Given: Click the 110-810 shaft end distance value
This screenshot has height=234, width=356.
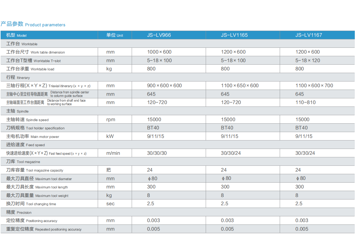Looking at the screenshot, I should 305,102.
